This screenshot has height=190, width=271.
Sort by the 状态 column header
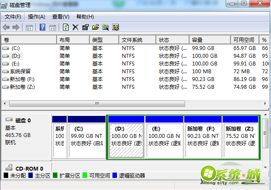(x=173, y=40)
